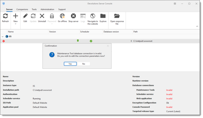Click the Refresh toolbar icon

(x=5, y=16)
